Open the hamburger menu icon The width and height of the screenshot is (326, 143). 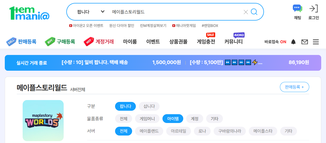pyautogui.click(x=316, y=42)
